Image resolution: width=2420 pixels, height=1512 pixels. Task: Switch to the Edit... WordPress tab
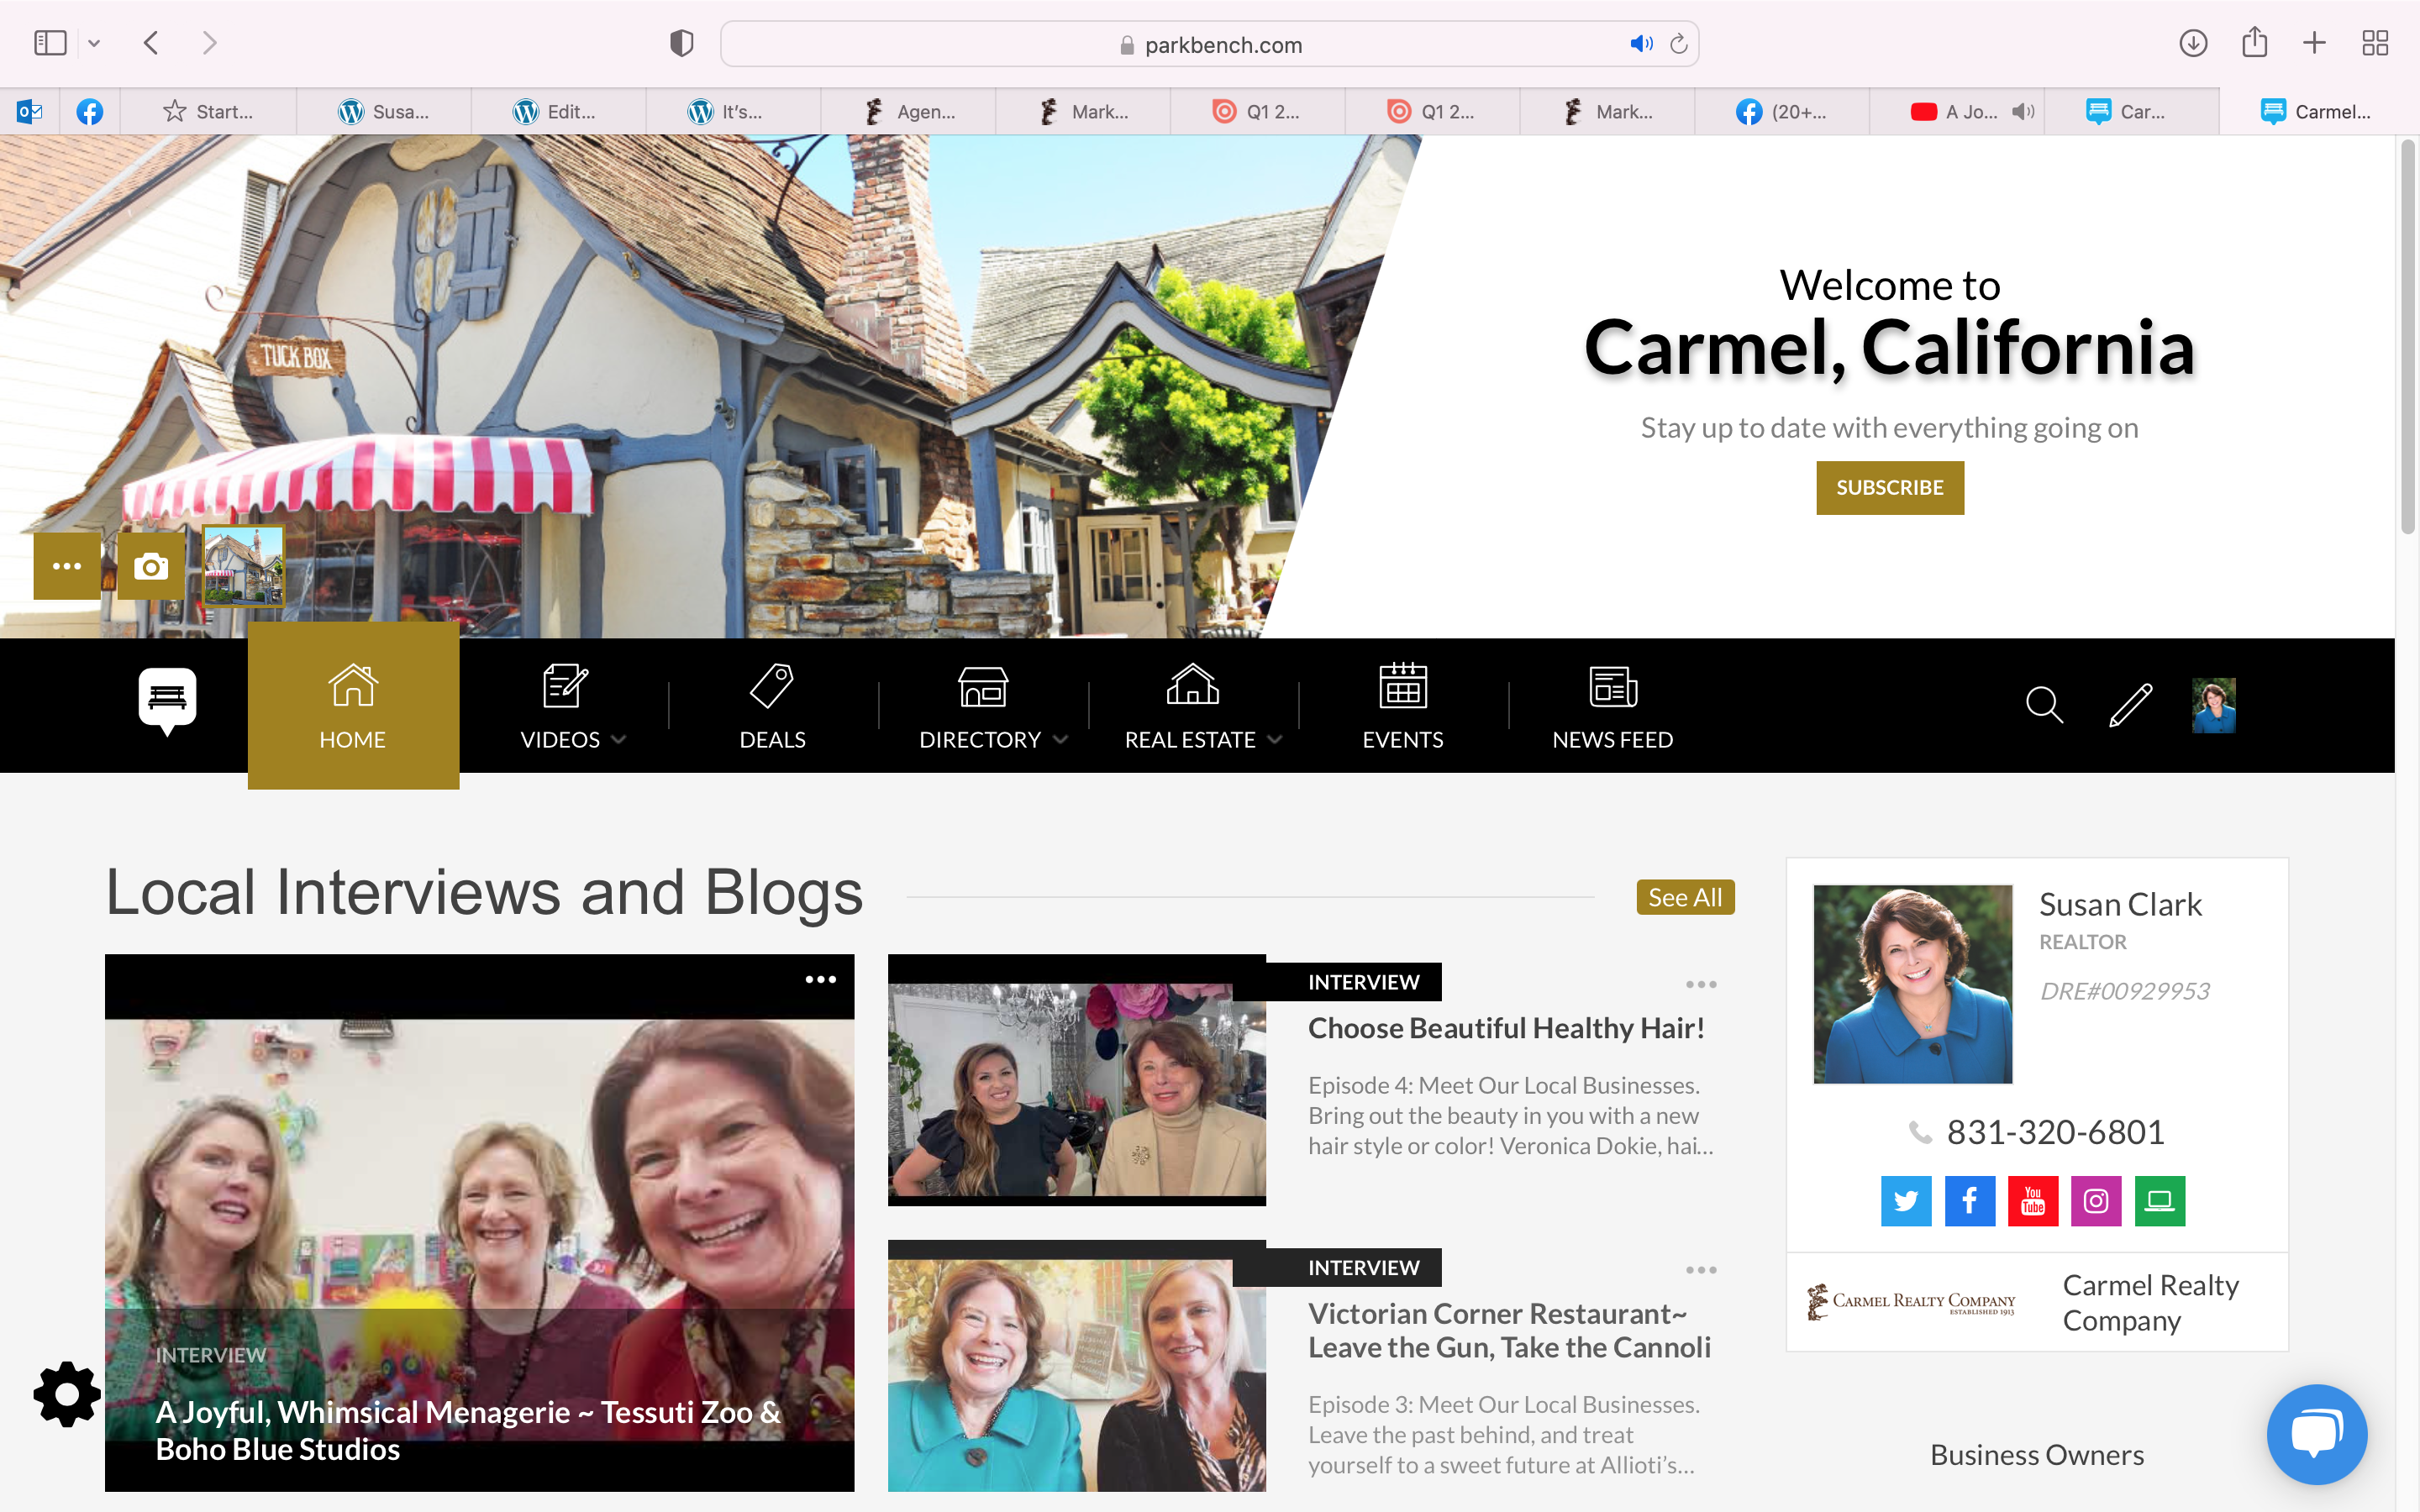coord(558,111)
